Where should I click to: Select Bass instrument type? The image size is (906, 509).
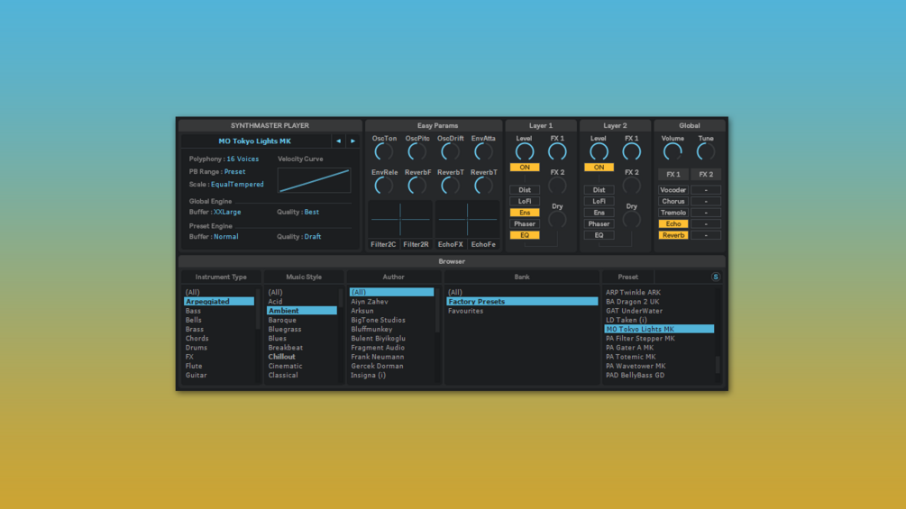(x=219, y=311)
